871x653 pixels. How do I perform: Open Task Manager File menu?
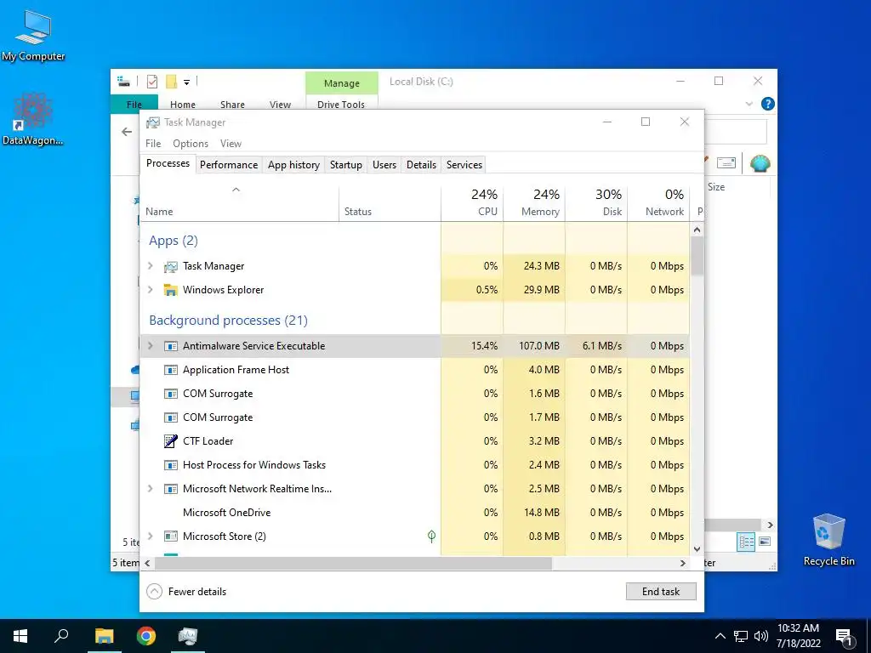[x=153, y=144]
